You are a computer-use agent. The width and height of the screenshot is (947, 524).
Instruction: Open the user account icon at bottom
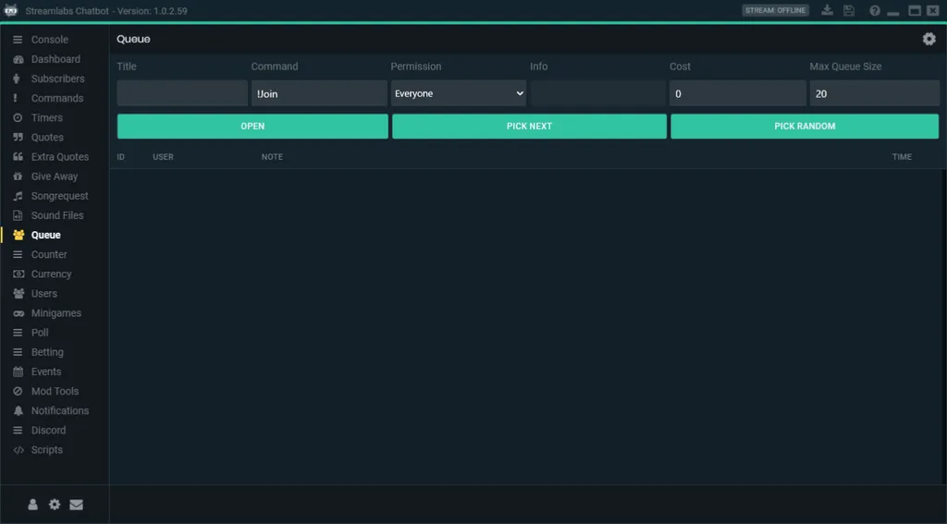32,505
